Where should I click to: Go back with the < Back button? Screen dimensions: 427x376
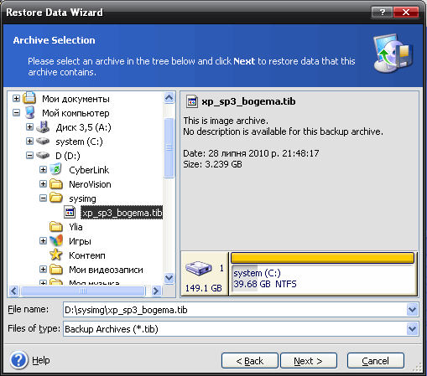tap(250, 361)
